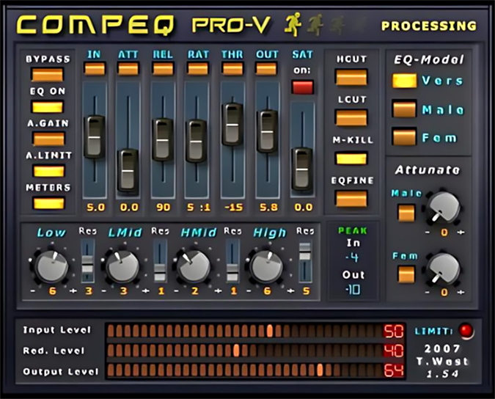495x399 pixels.
Task: Click the IN value 5.0
Action: [95, 208]
